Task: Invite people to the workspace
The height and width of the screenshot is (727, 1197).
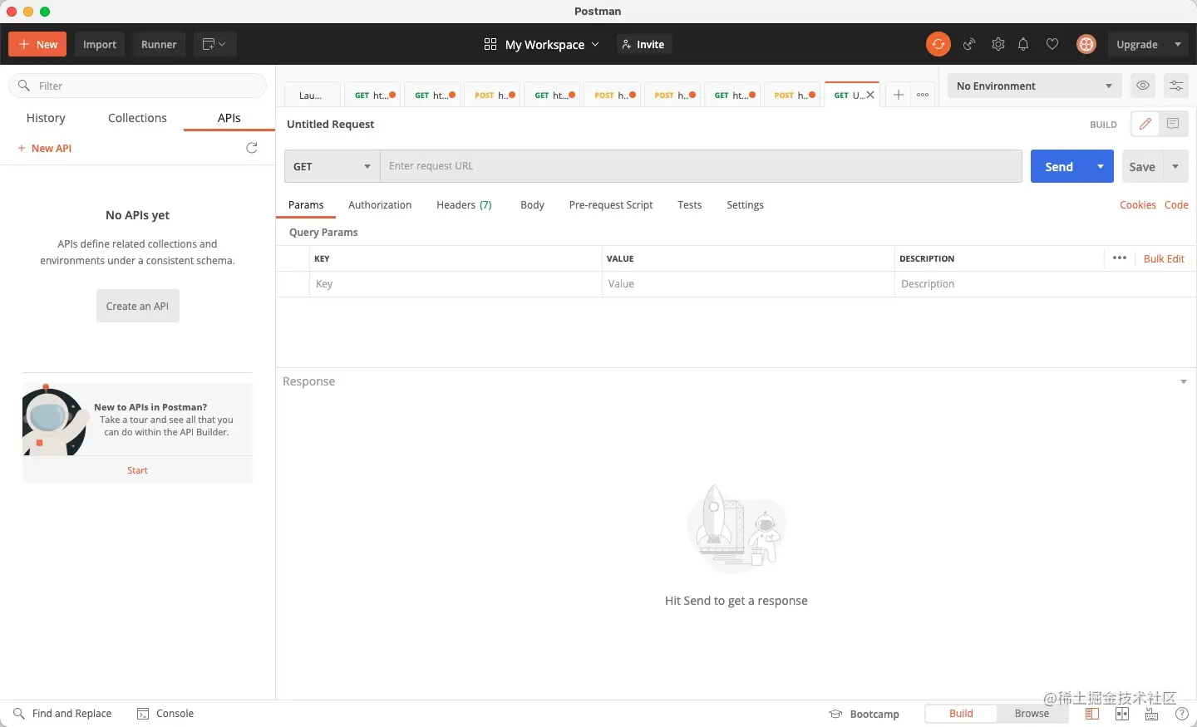Action: tap(643, 44)
